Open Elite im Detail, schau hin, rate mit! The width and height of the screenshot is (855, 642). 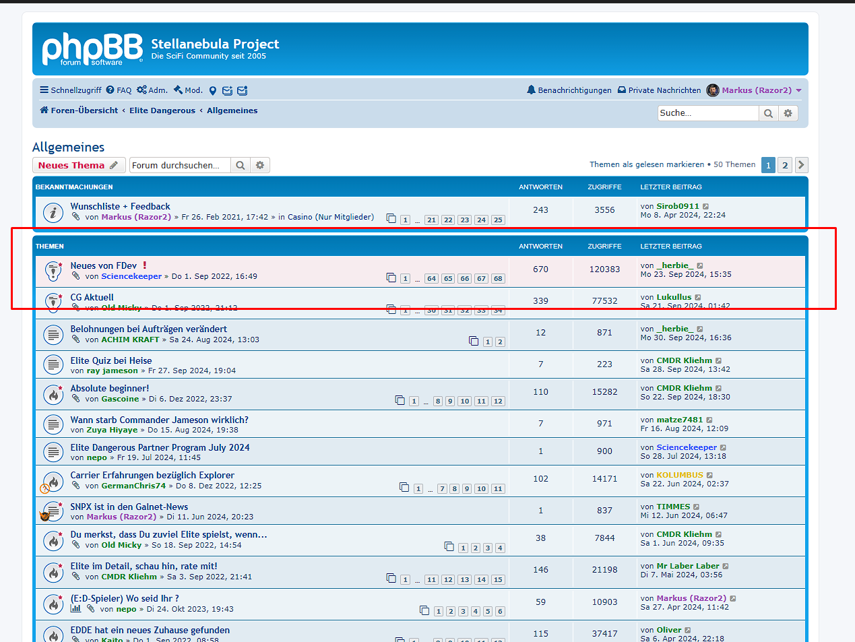point(144,566)
